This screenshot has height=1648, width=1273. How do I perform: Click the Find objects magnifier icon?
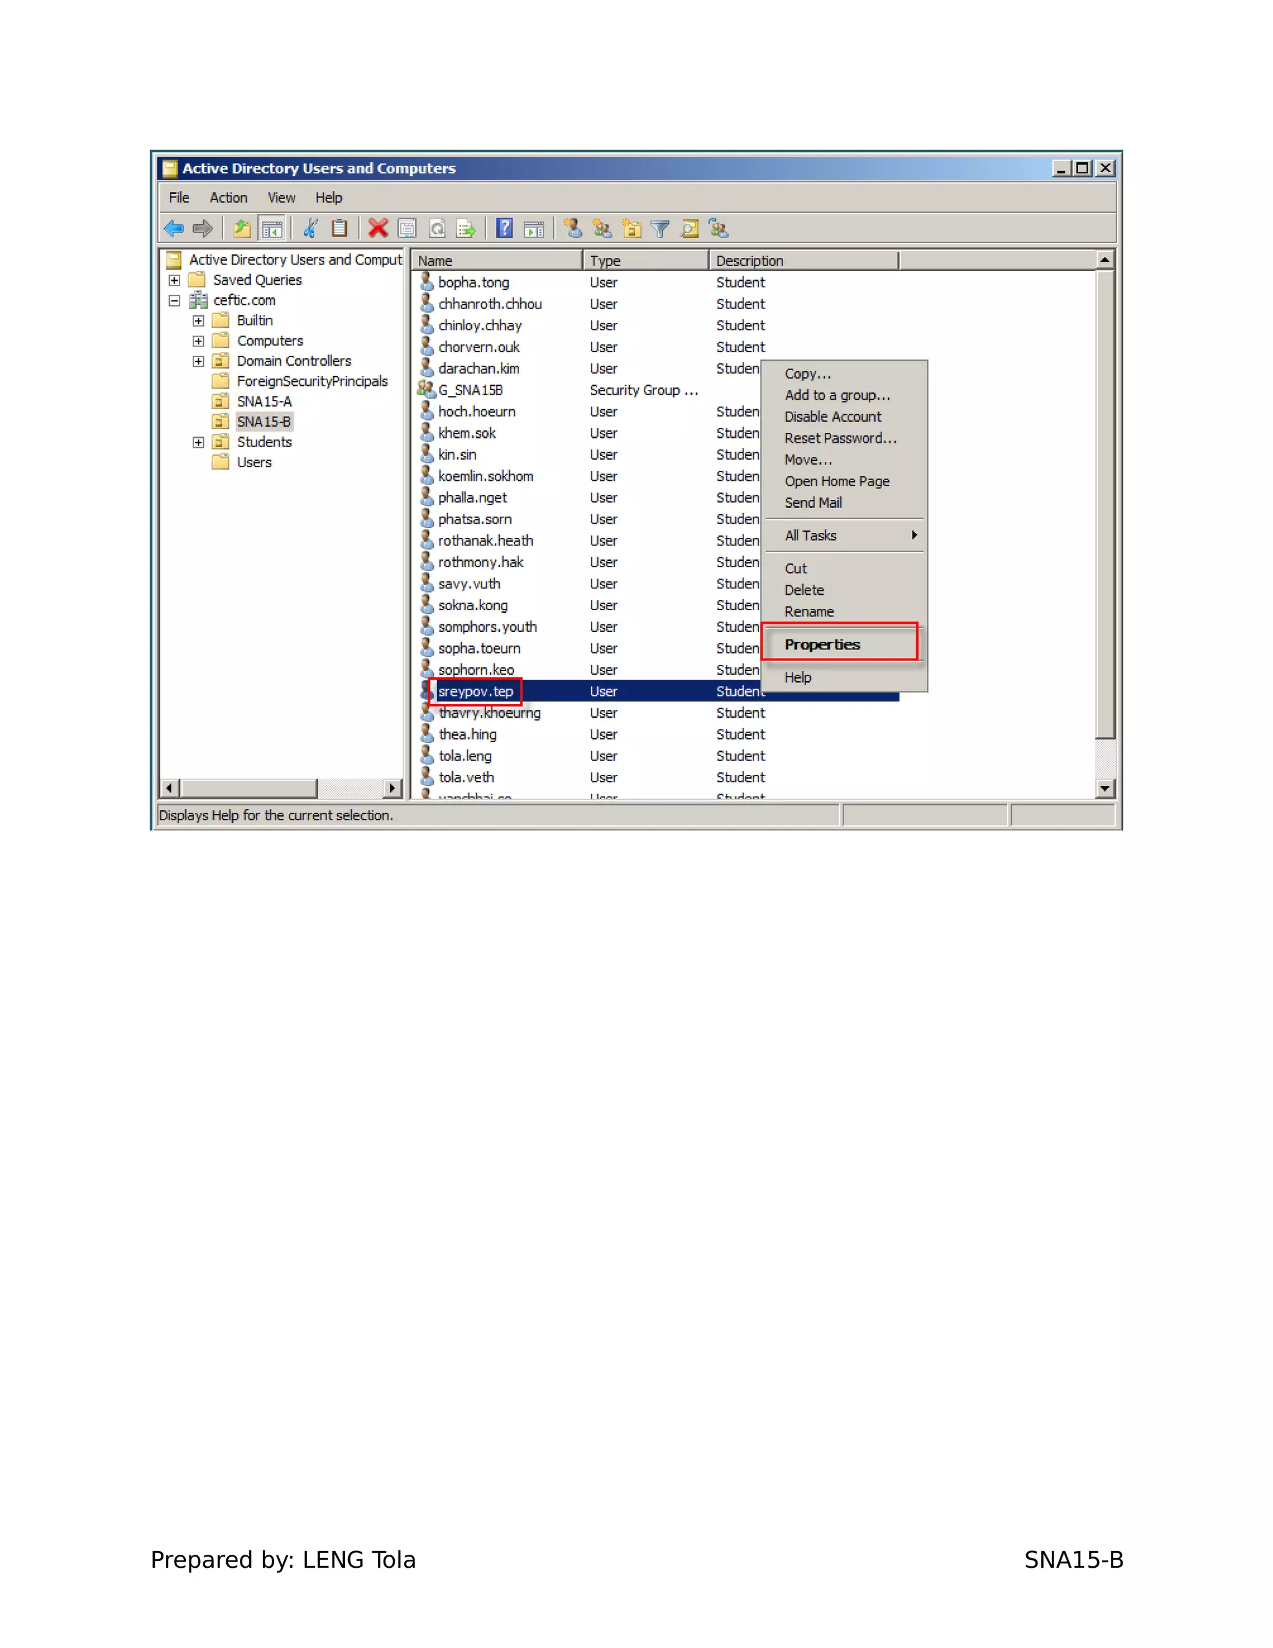pos(689,228)
